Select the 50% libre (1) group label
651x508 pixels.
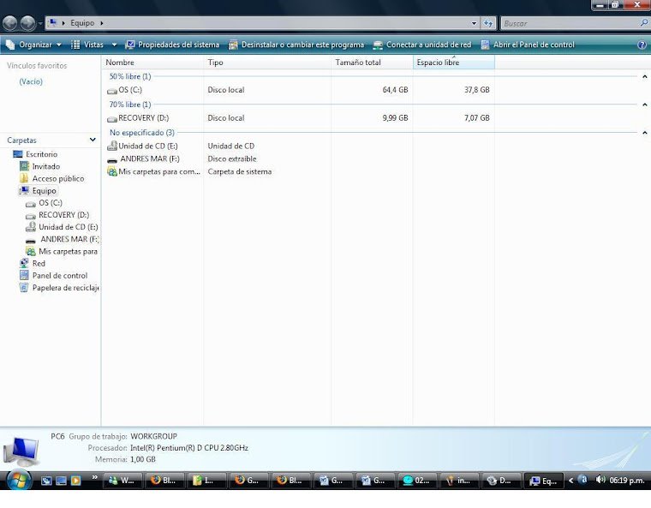(130, 76)
